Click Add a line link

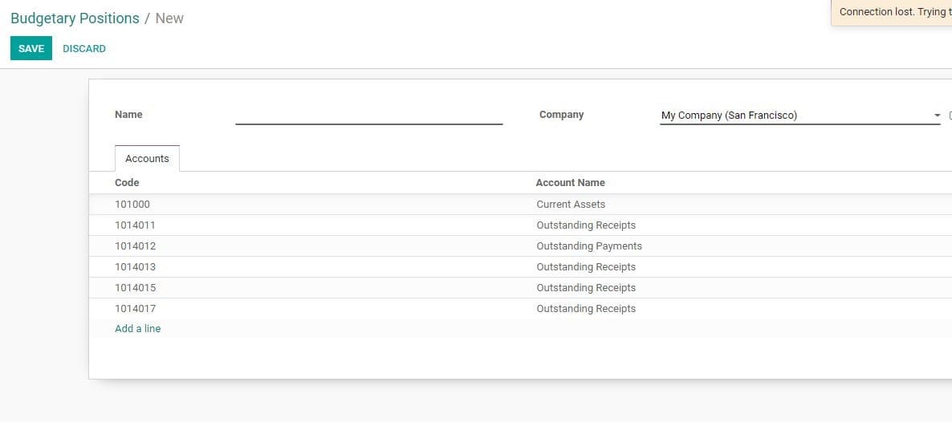137,329
